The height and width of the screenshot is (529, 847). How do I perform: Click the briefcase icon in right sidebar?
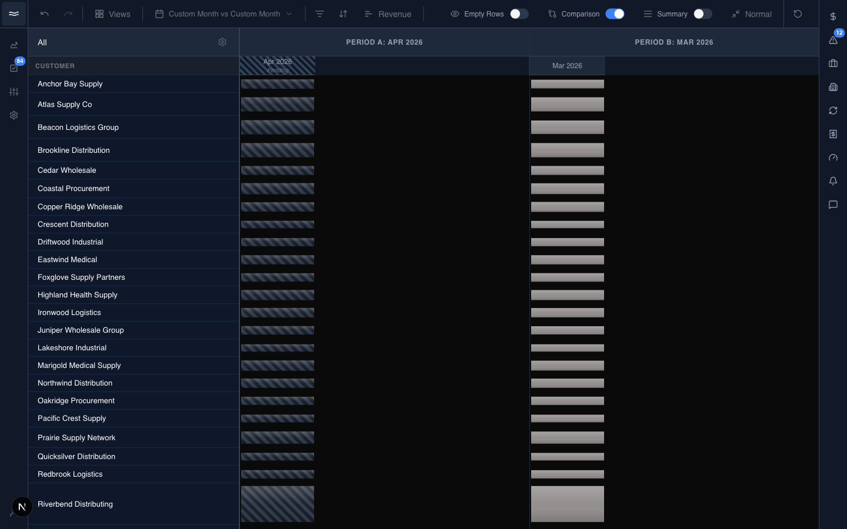pos(833,63)
